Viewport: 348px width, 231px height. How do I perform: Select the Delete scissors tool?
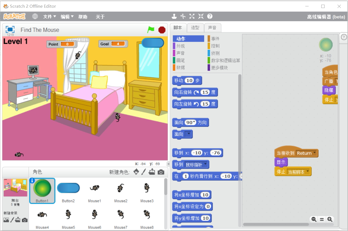click(183, 16)
